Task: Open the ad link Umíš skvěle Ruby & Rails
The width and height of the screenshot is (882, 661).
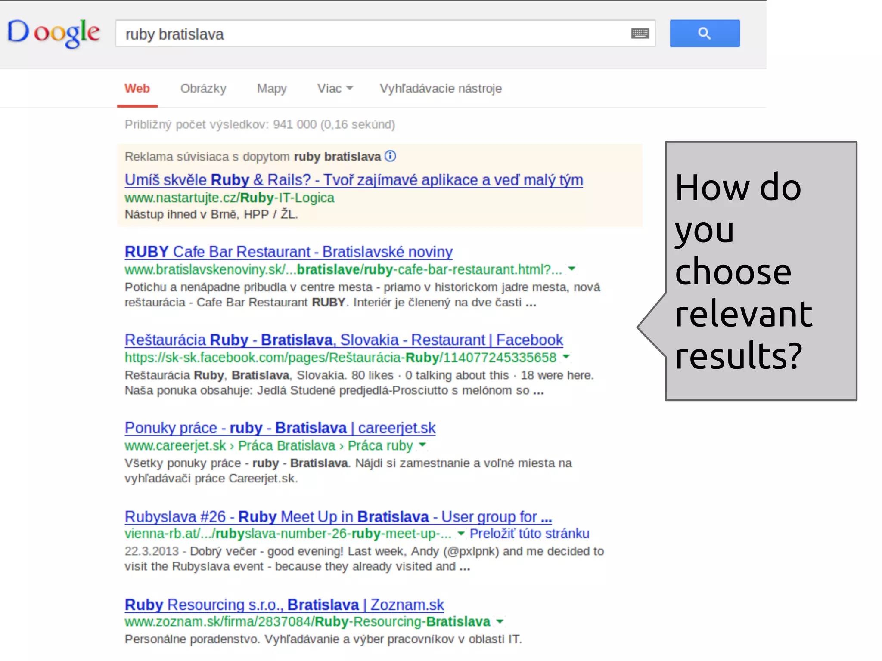Action: pos(354,180)
